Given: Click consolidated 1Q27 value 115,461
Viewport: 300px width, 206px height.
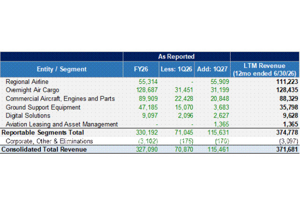Looking at the screenshot, I should pyautogui.click(x=218, y=149).
